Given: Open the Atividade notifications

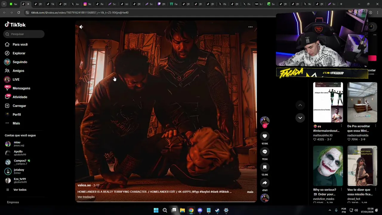Looking at the screenshot, I should pos(20,97).
